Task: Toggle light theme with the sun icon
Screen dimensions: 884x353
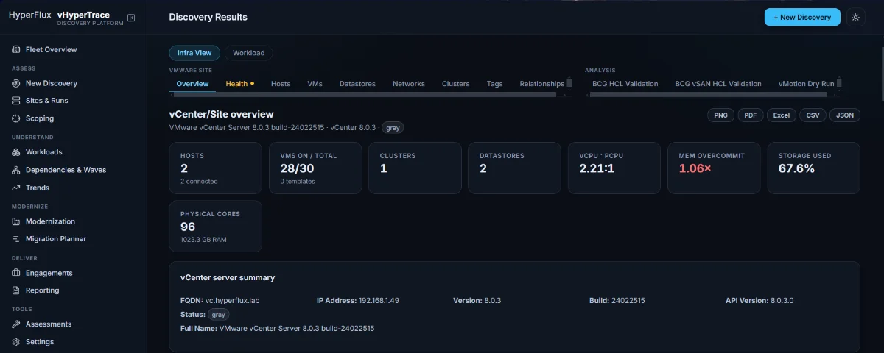Action: [x=855, y=17]
